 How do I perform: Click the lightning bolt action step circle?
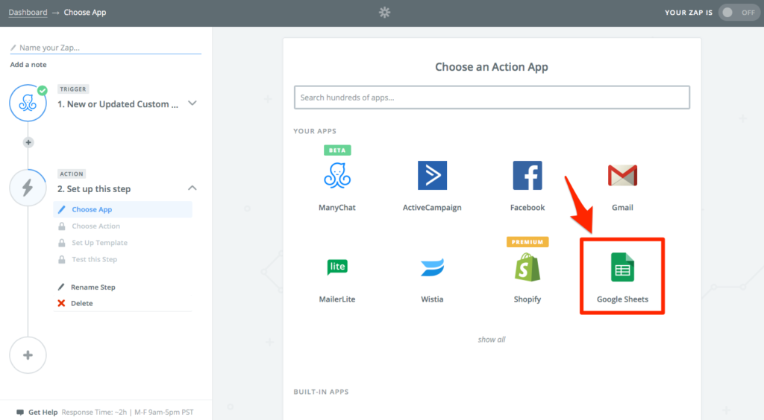28,188
